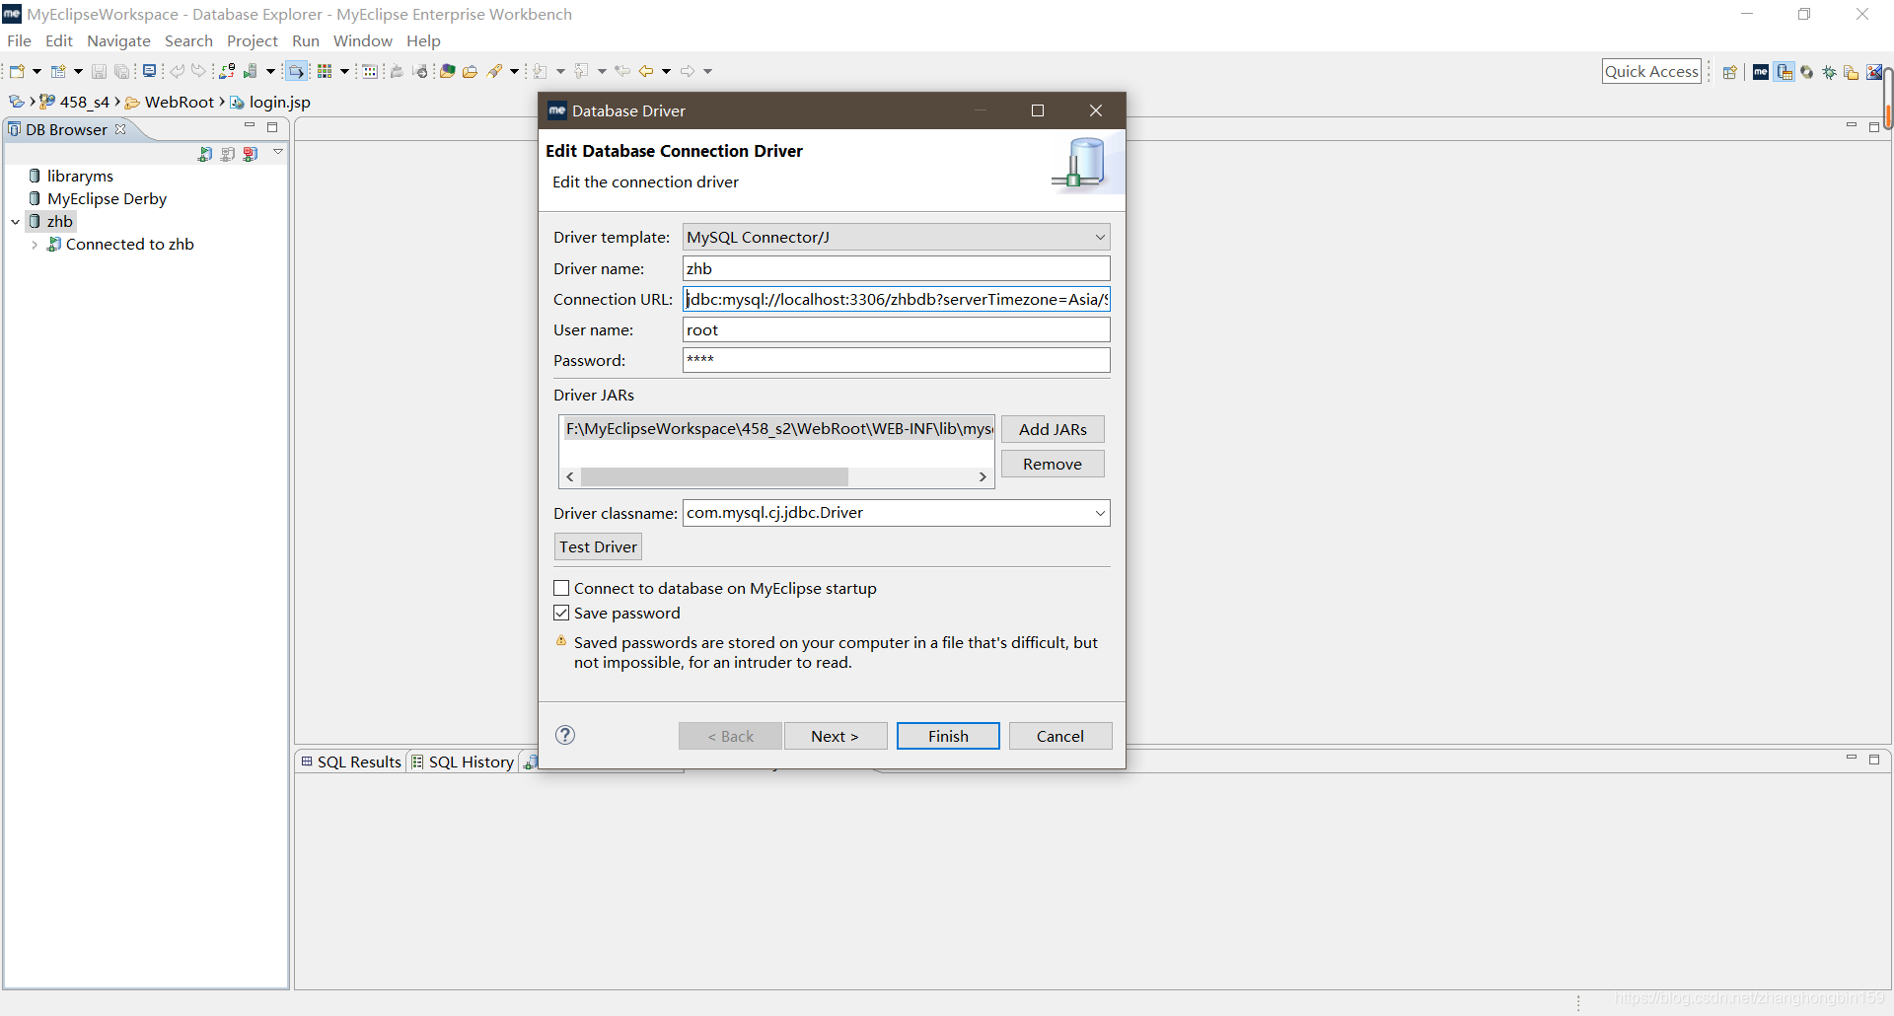Toggle Connect to database on MyEclipse startup
The image size is (1894, 1016).
561,588
